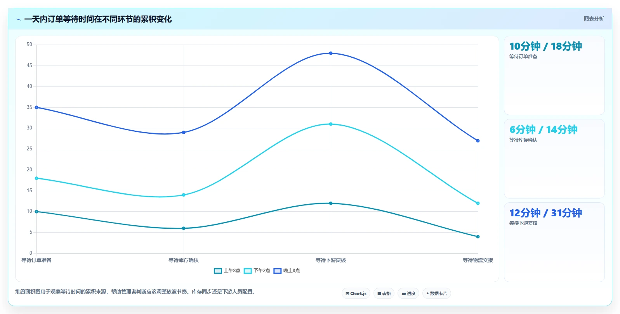Select the 数据卡片 tag chip
Screen dimensions: 620x314
tap(437, 293)
